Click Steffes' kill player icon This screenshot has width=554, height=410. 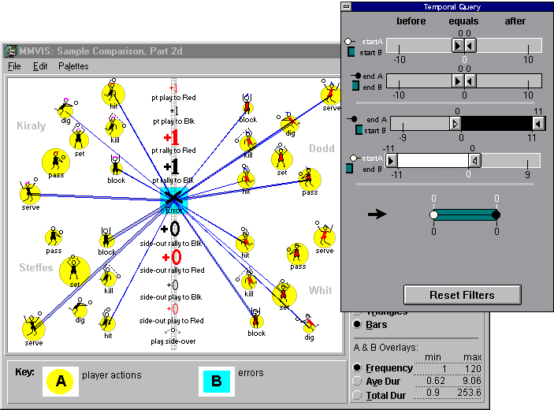point(109,277)
